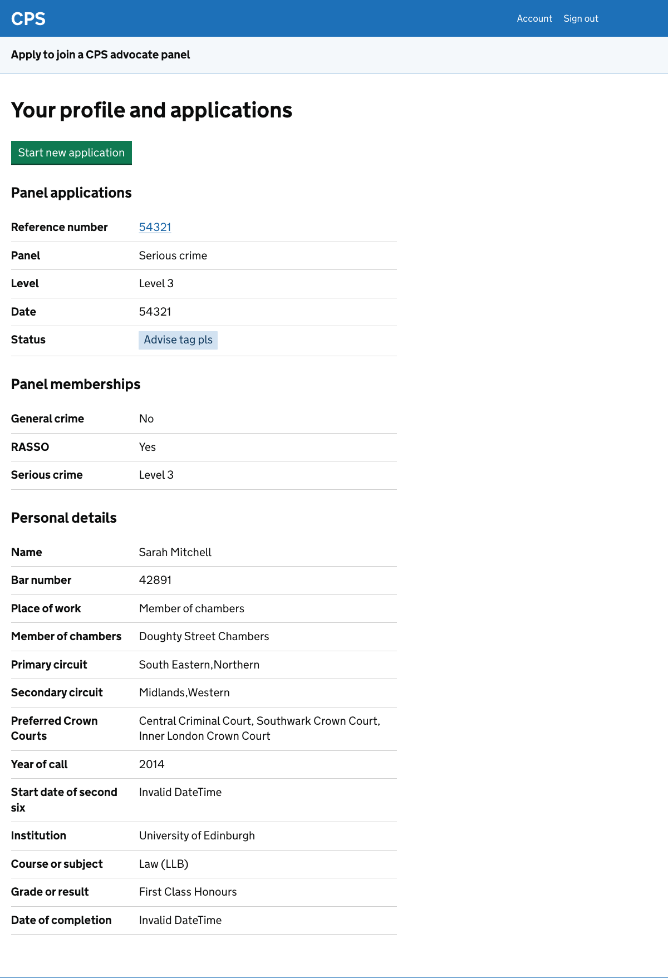Click the Serious crime panel value
The image size is (668, 978).
pyautogui.click(x=173, y=255)
